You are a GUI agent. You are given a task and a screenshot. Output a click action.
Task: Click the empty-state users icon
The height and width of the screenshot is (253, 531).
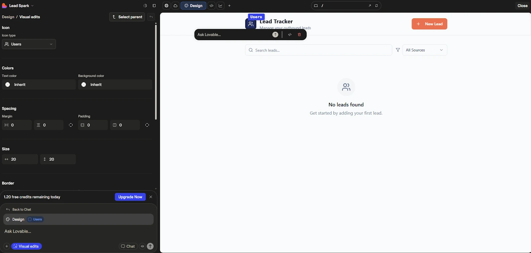[x=346, y=87]
